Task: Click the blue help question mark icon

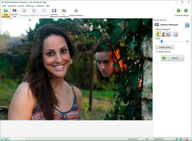Action: [x=187, y=25]
